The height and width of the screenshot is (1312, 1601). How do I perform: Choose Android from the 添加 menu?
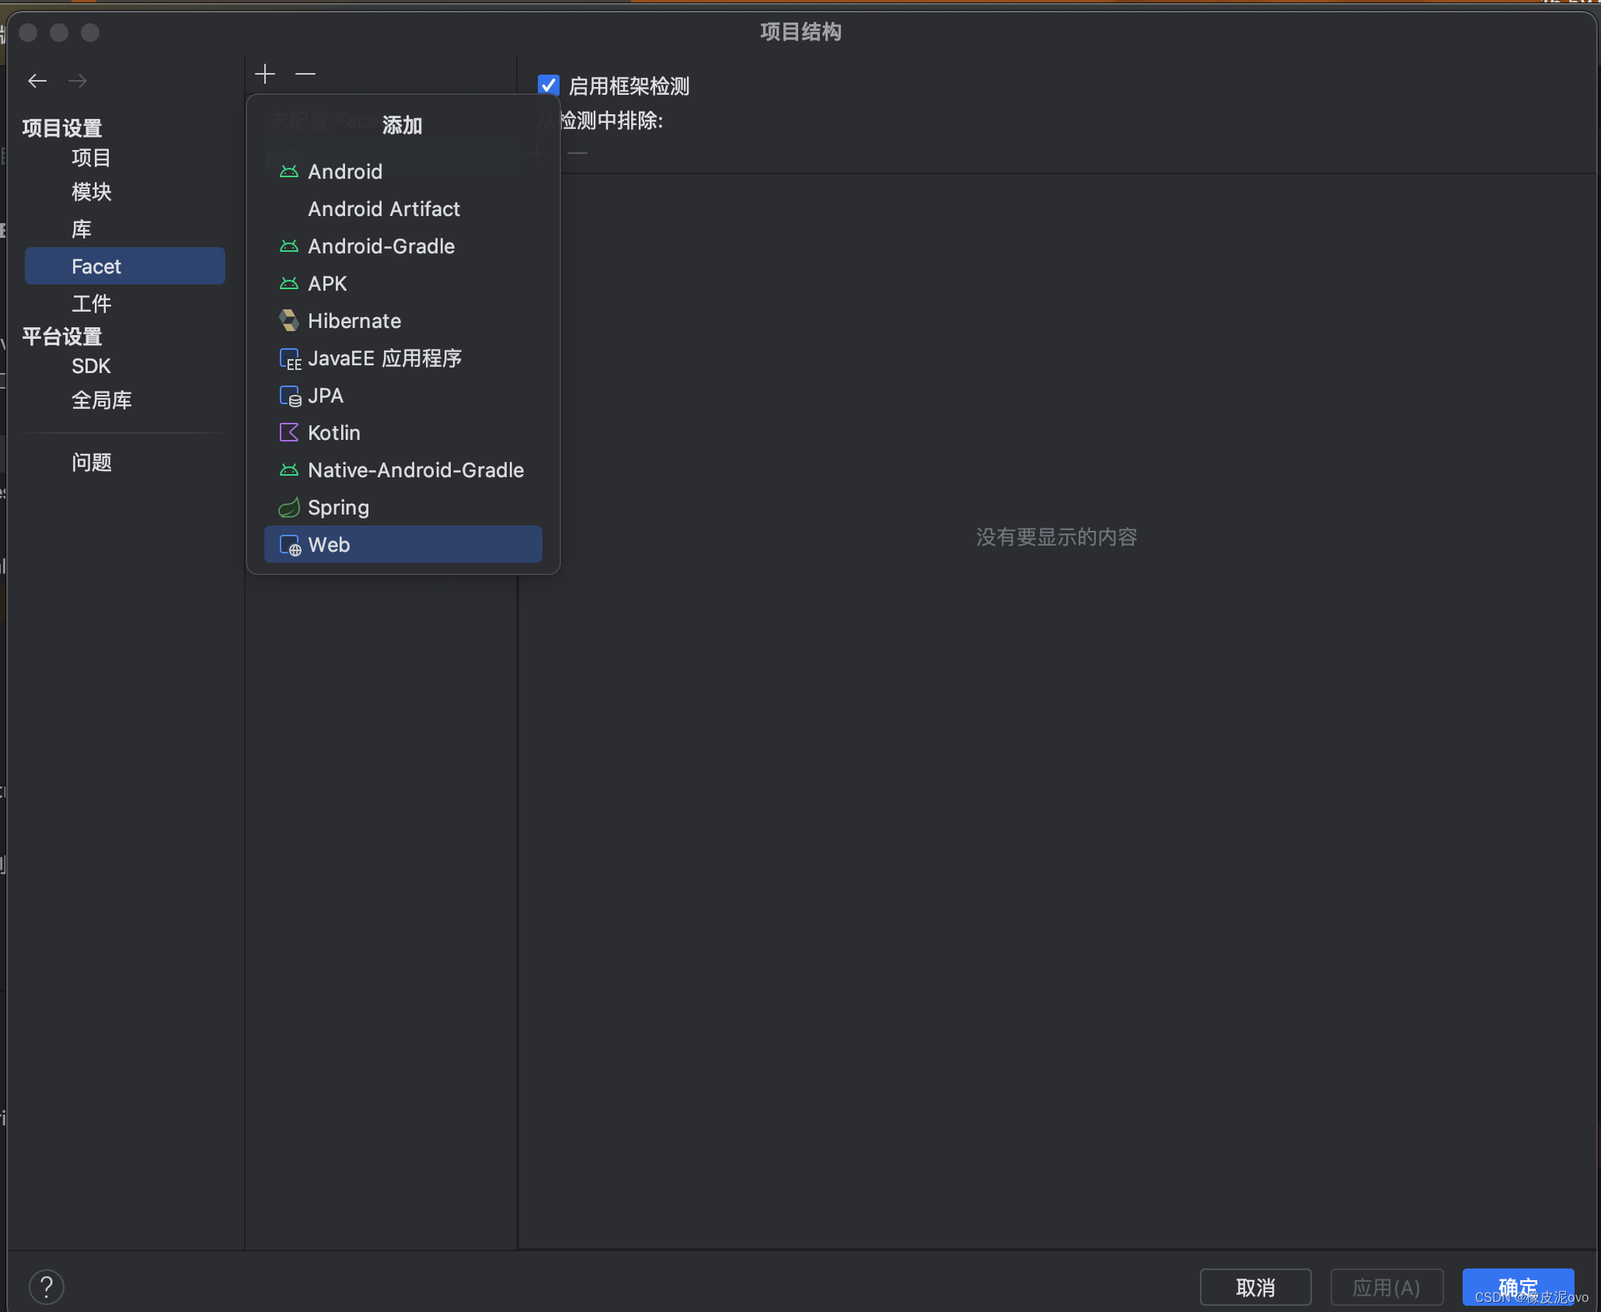coord(403,171)
